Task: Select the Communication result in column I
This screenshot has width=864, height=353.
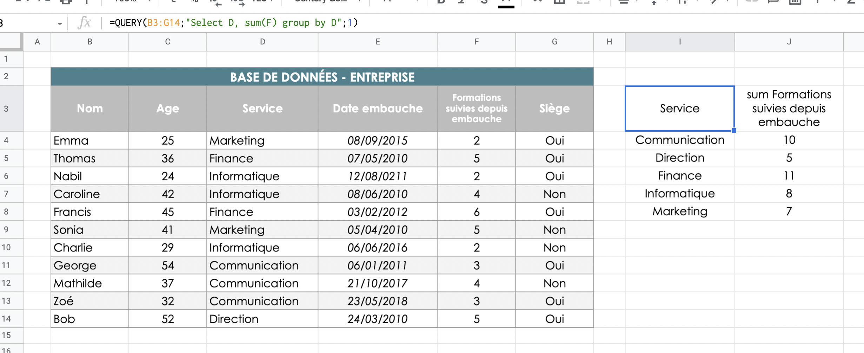Action: (680, 140)
